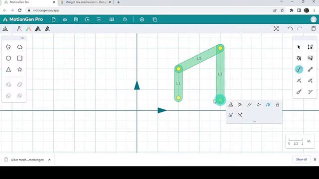Click the flag point icon in the joint popup
319x179 pixels.
(259, 104)
